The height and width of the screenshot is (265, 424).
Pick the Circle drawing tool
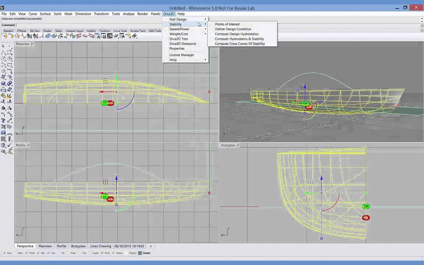point(3,59)
